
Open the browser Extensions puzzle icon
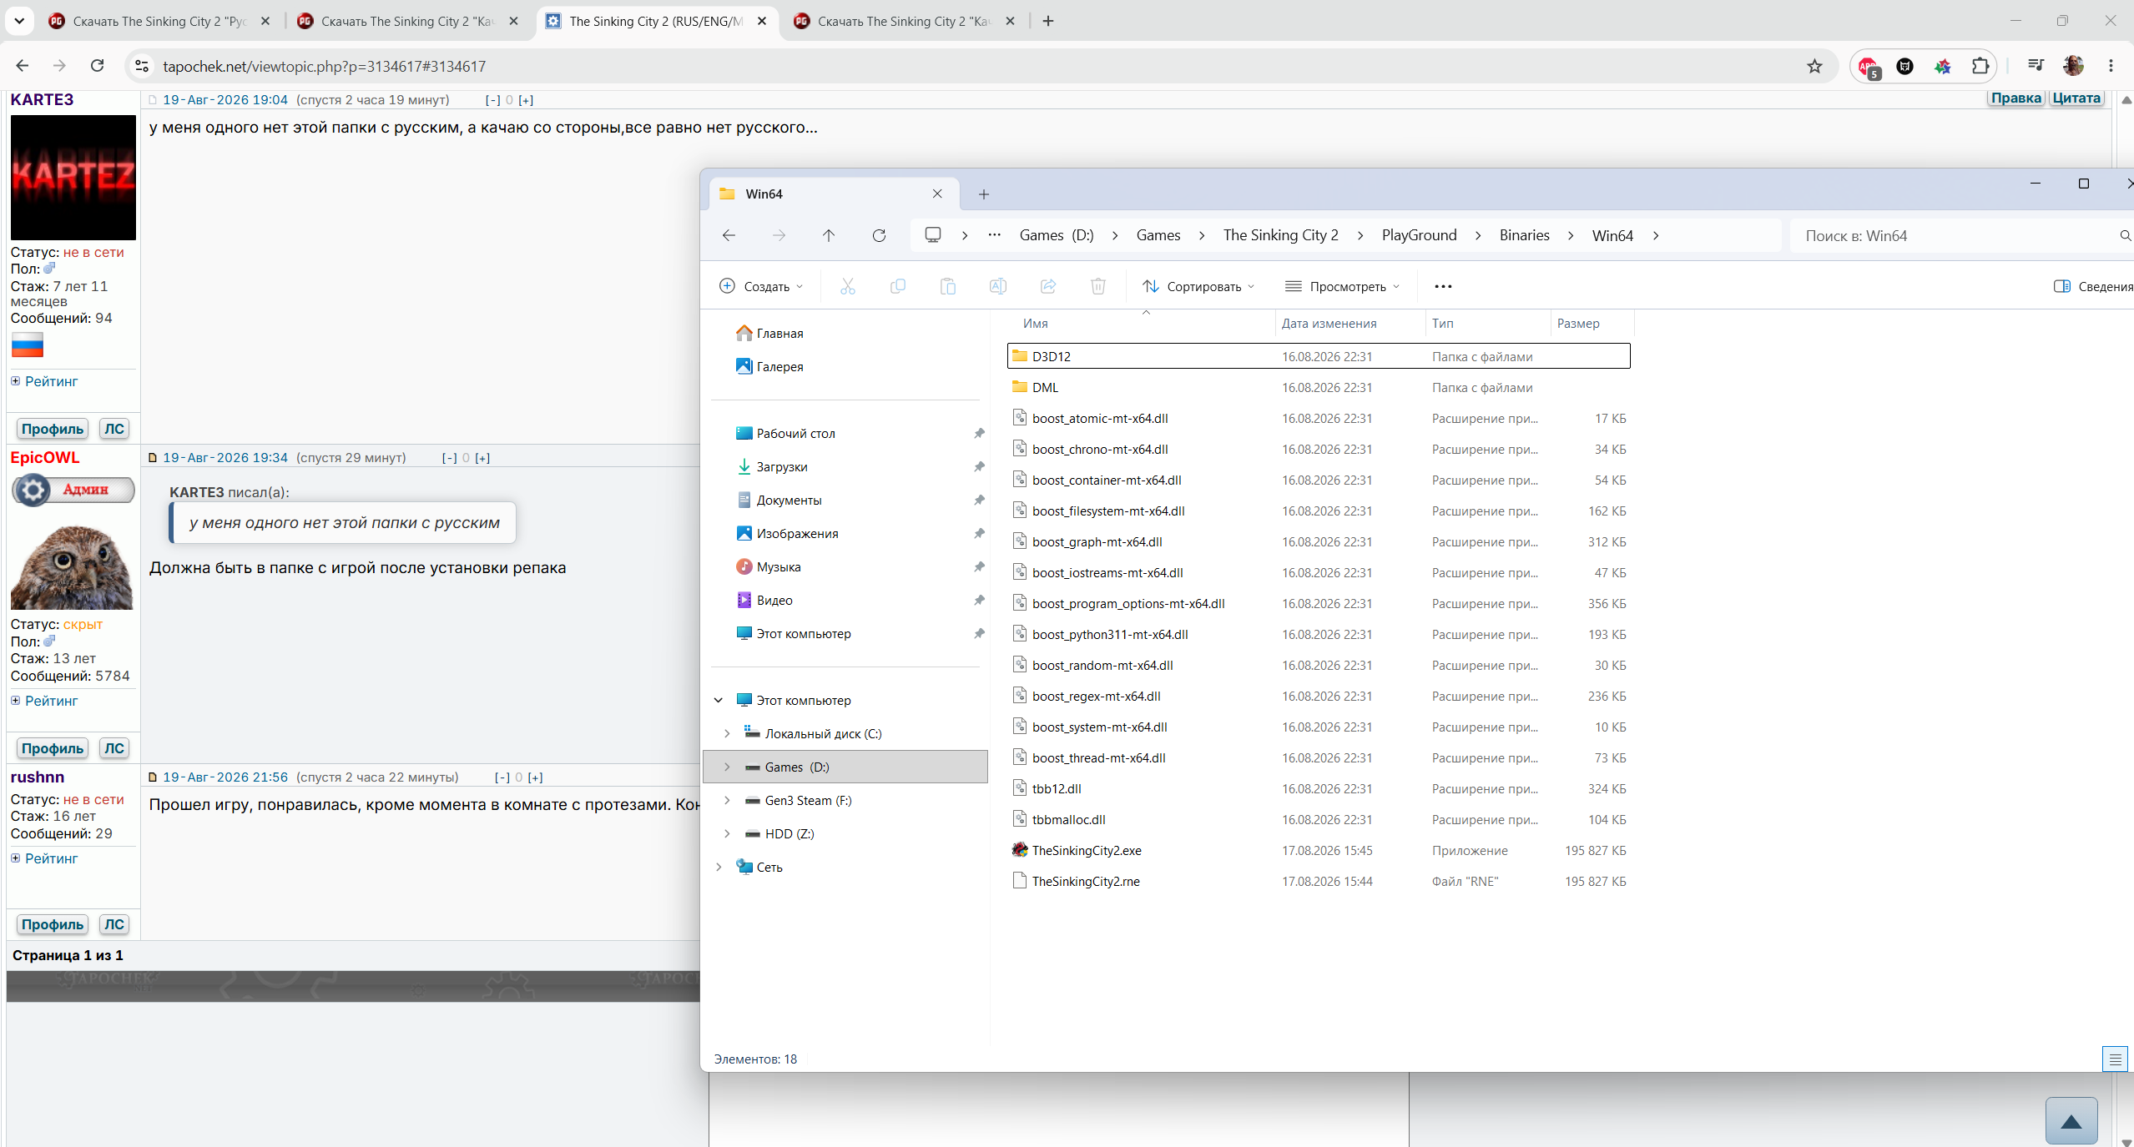click(x=1980, y=66)
